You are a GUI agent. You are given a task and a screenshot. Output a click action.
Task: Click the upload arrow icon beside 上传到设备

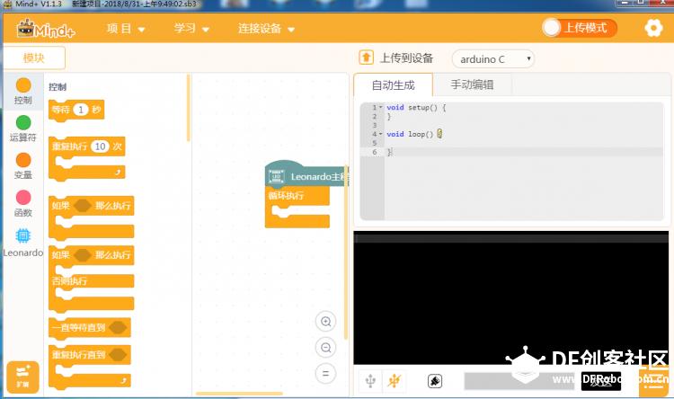point(366,58)
